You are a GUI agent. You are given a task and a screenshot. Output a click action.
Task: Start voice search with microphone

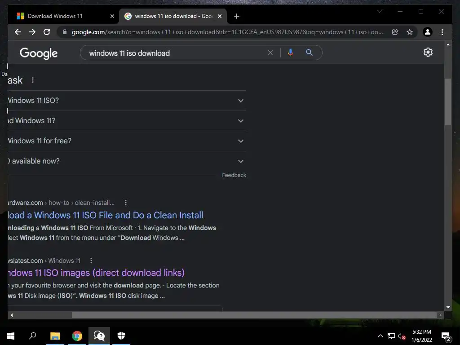291,53
